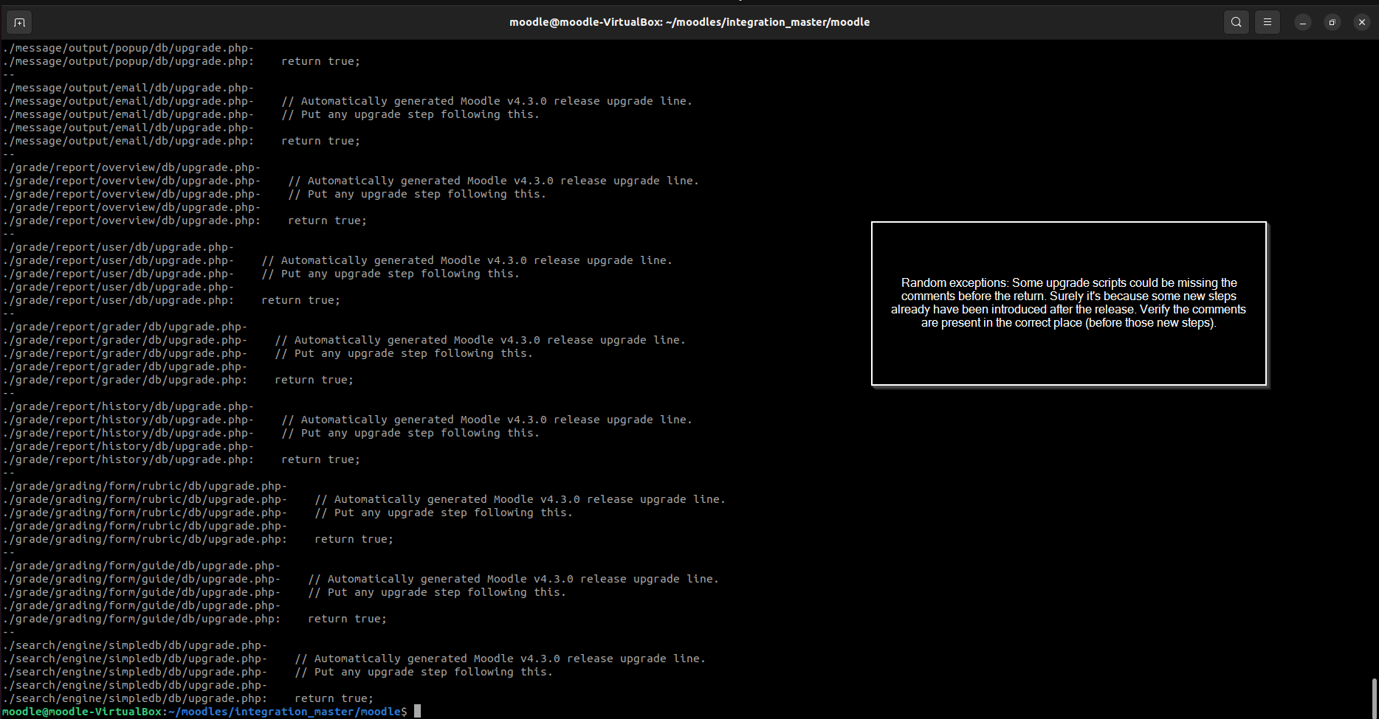The image size is (1379, 719).
Task: Click the 'Random exceptions' note text
Action: click(x=1068, y=303)
